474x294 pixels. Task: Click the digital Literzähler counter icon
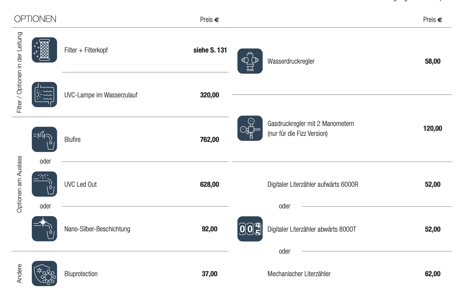(x=250, y=229)
